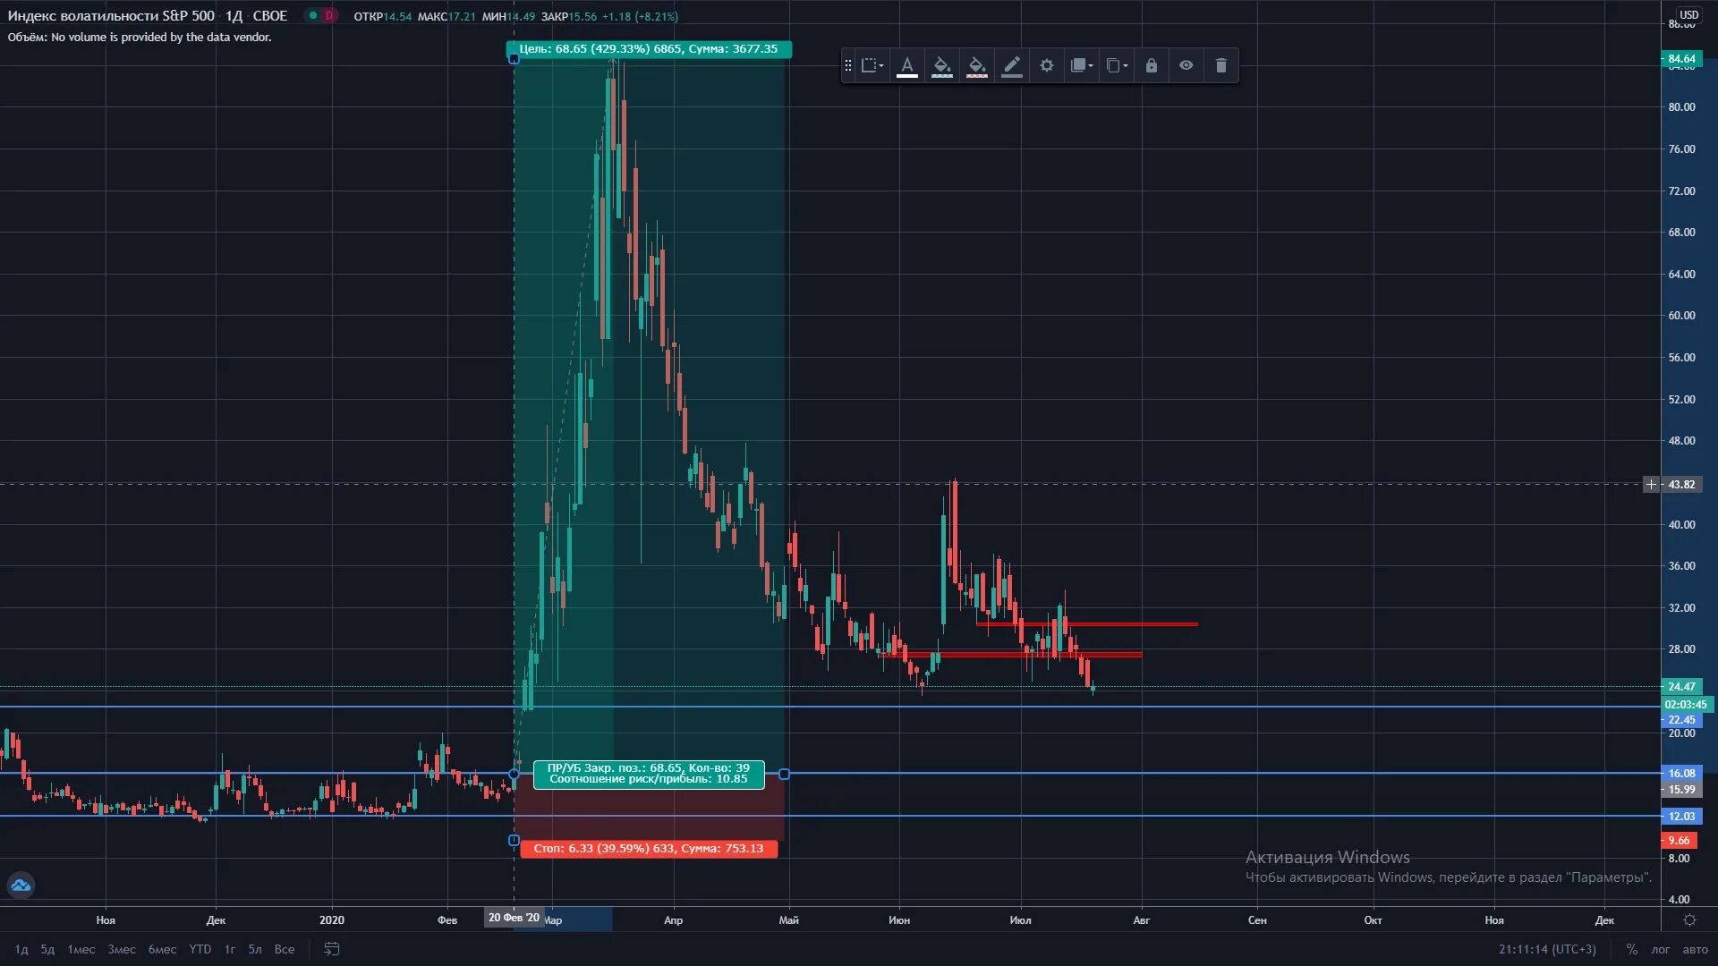Open chart settings gear at axis corner
The image size is (1718, 966).
(x=1689, y=919)
